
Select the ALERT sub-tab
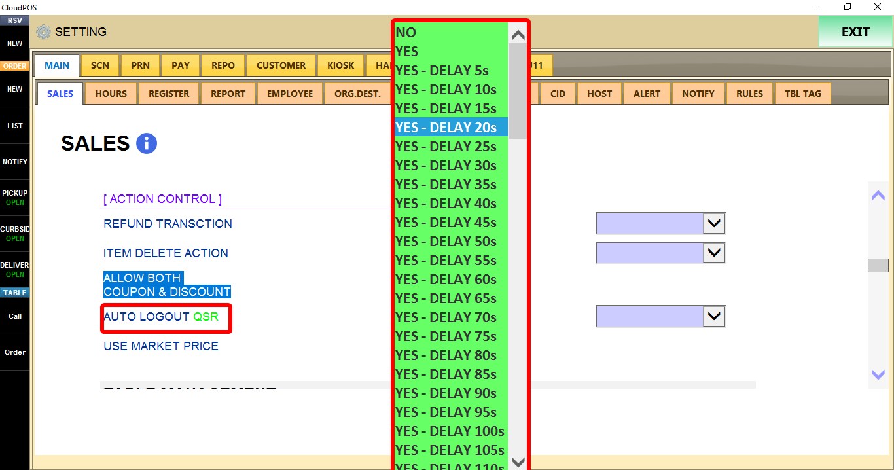click(647, 94)
